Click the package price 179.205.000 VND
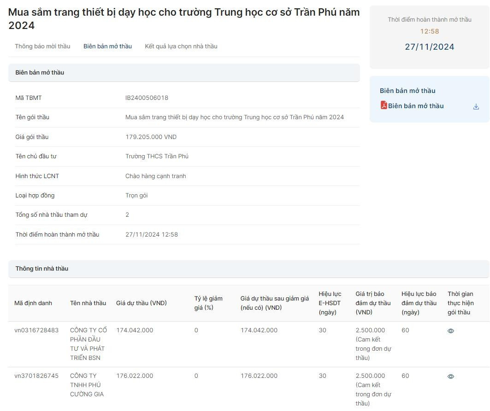 151,137
